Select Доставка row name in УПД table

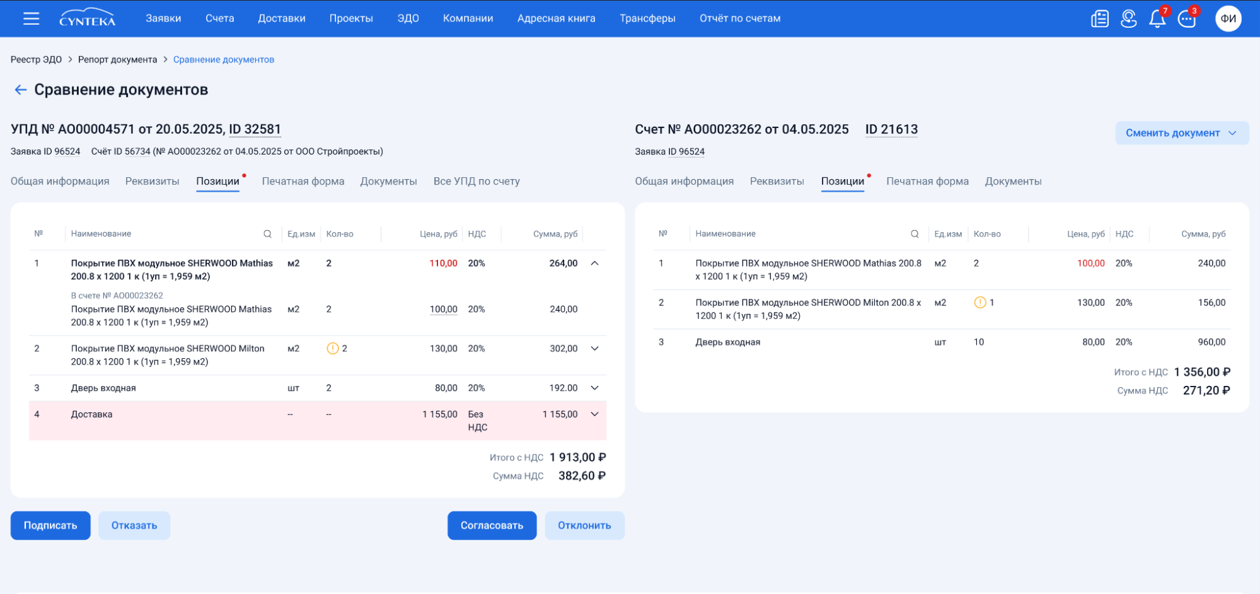click(x=91, y=414)
